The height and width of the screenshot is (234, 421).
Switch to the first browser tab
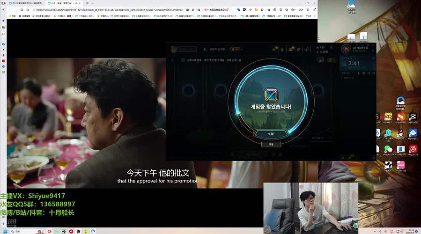pos(25,3)
